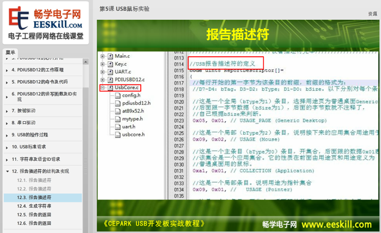Expand chapter 4 PDIUSBD12 arrow
381x233 pixels.
[7, 70]
